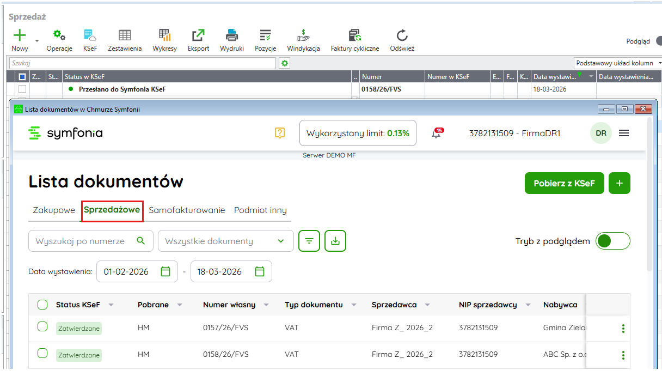Click the Pobierz z KSeF button
662x376 pixels.
pos(564,183)
